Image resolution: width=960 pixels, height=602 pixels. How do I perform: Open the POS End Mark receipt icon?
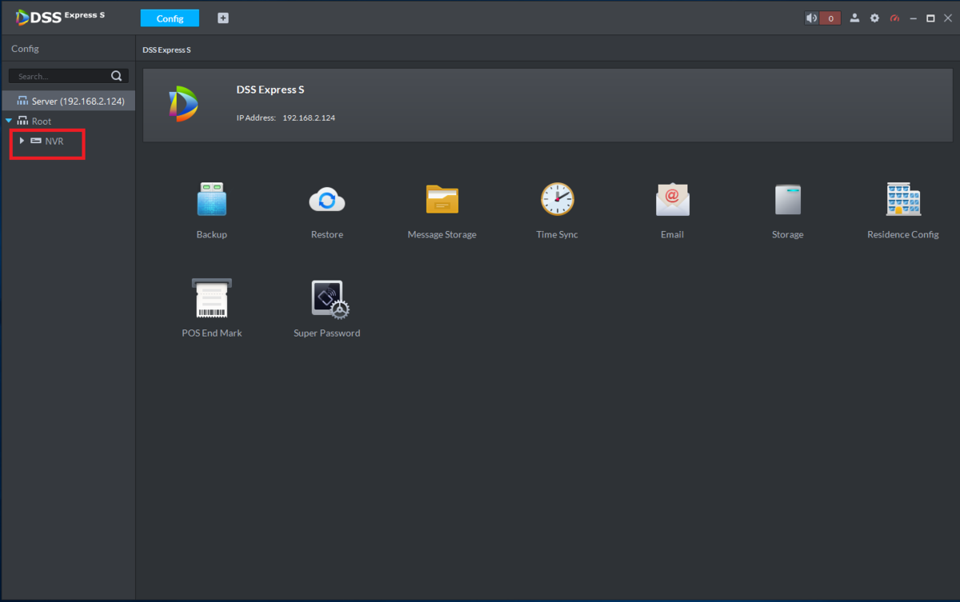pos(212,298)
